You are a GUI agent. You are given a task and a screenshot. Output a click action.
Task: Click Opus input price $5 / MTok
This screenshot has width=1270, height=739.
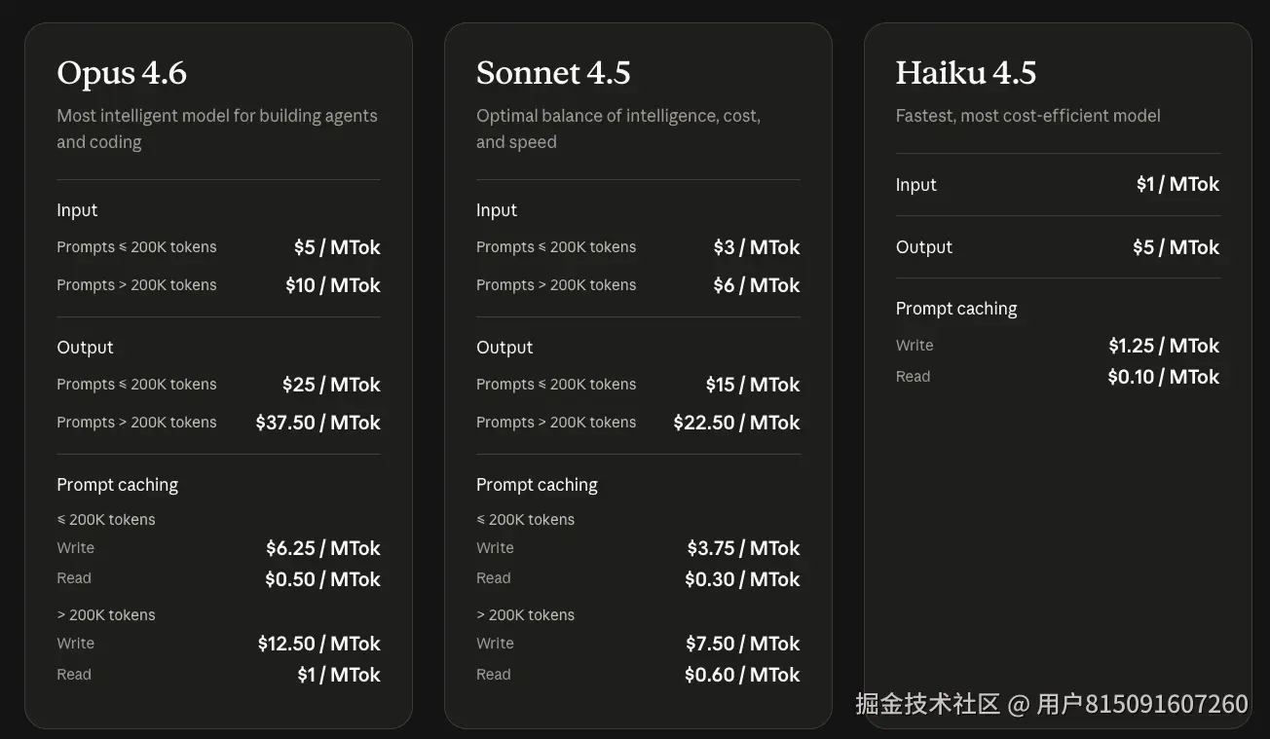click(337, 247)
